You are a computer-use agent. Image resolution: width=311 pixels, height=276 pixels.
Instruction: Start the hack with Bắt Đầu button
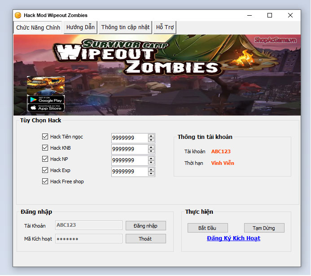(207, 228)
